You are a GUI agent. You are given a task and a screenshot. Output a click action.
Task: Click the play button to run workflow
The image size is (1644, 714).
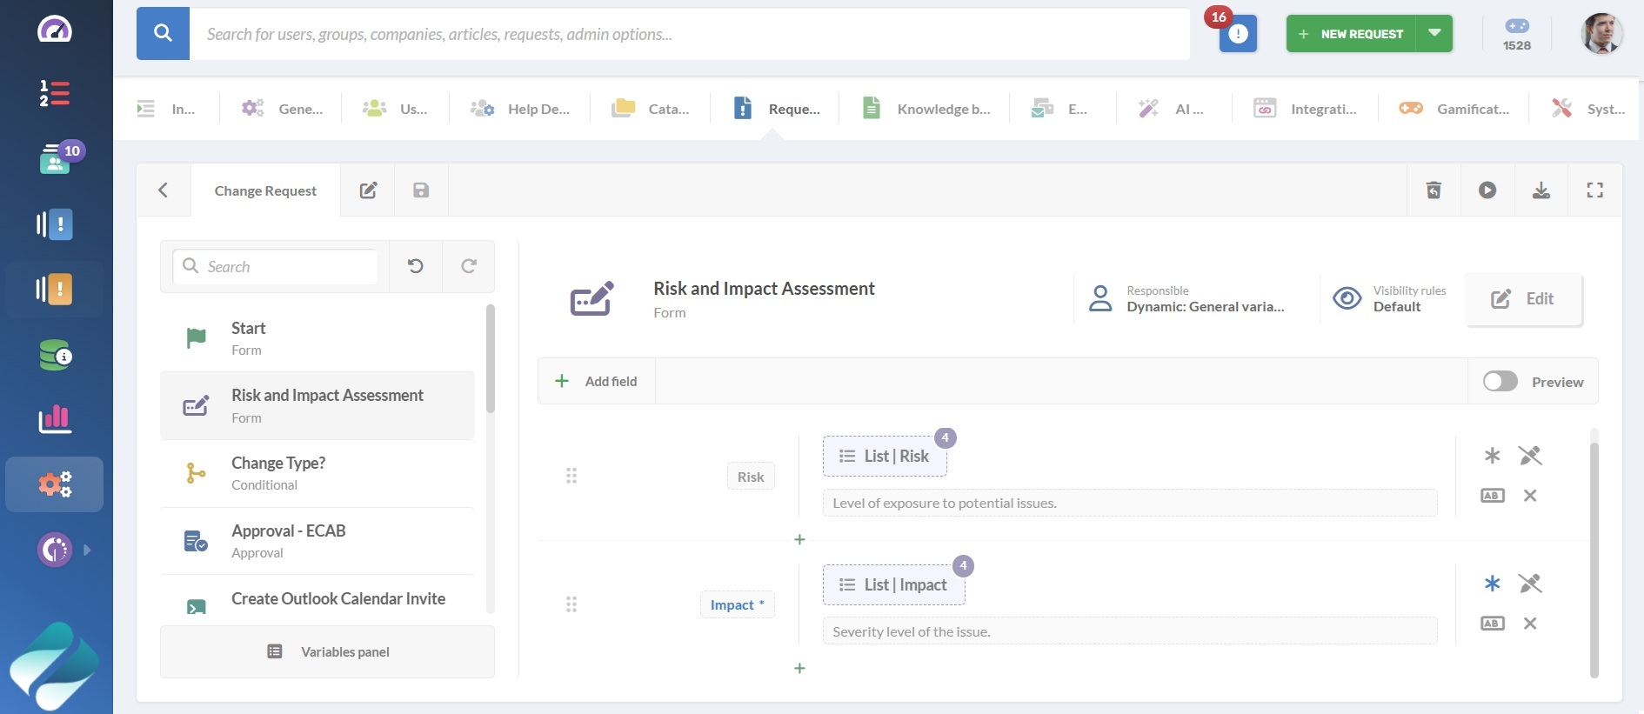[1487, 190]
